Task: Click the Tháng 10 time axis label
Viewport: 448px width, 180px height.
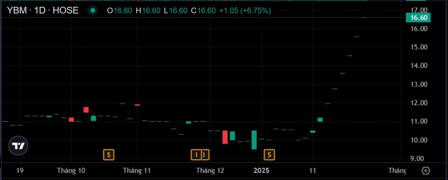Action: (71, 170)
